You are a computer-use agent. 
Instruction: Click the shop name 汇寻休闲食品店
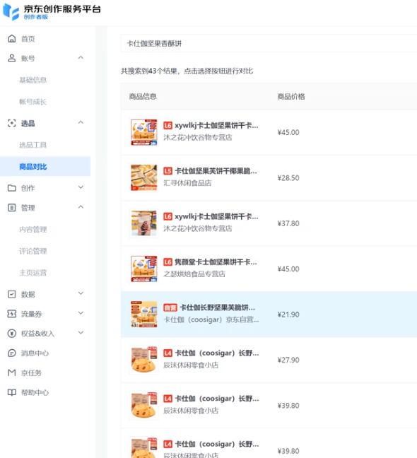point(187,183)
